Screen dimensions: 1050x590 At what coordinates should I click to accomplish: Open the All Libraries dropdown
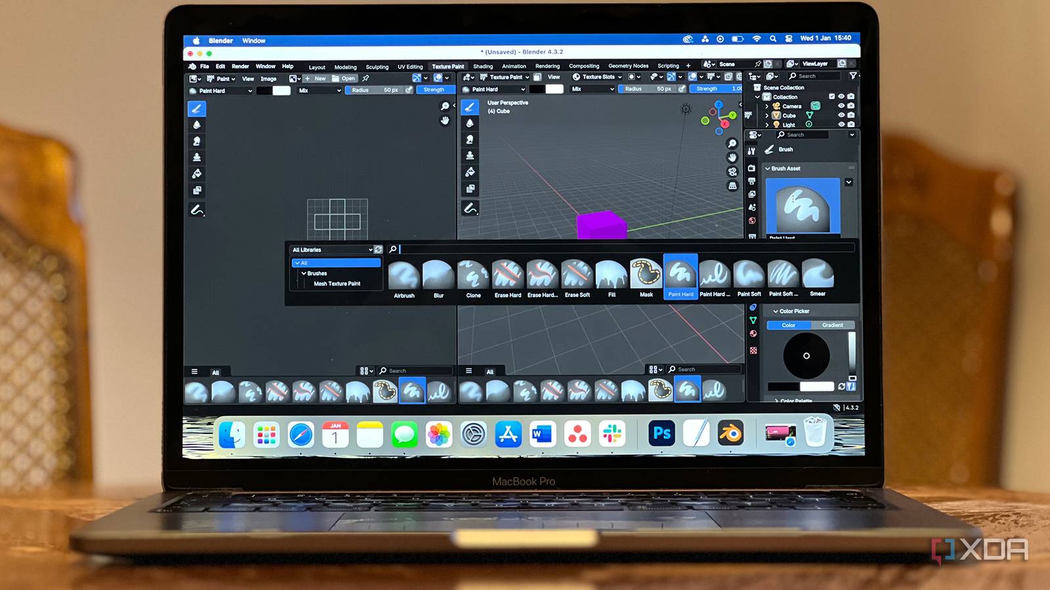pyautogui.click(x=331, y=250)
